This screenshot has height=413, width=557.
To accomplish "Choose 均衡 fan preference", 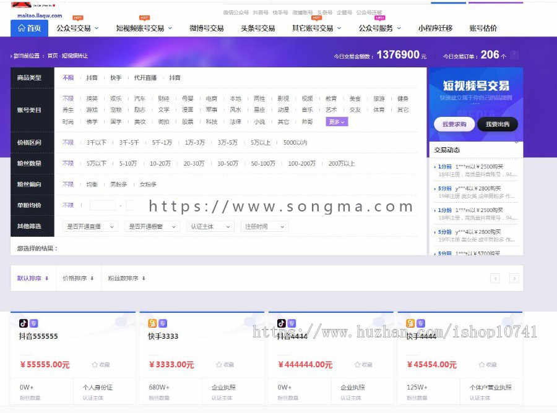I will point(92,184).
